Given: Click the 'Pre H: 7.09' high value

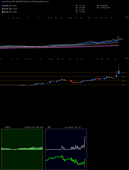Looking at the screenshot, I should pos(80,8).
